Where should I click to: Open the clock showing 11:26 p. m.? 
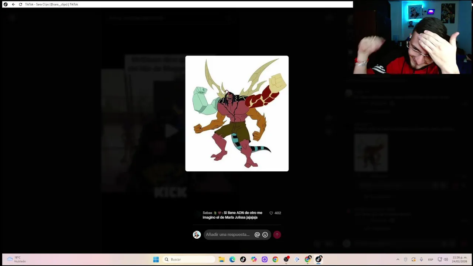point(460,259)
